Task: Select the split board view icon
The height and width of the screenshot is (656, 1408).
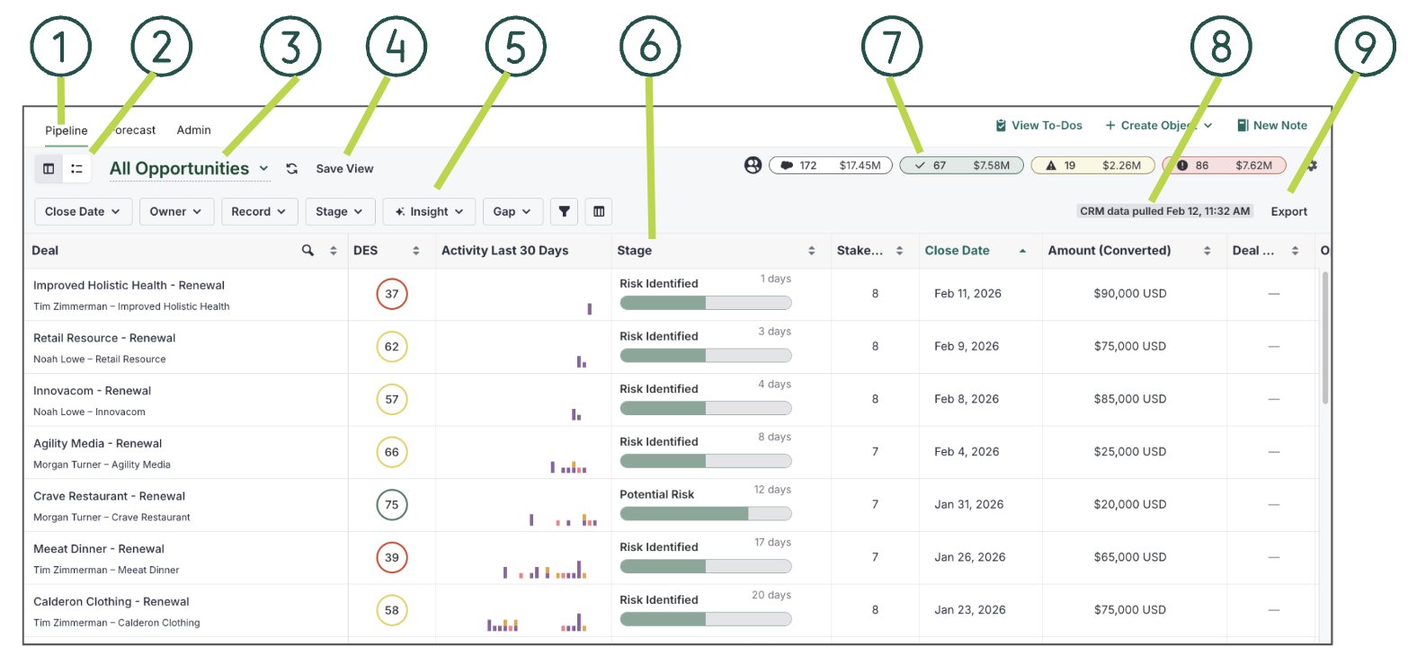Action: [x=49, y=168]
